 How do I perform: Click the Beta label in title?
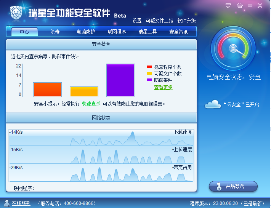tap(120, 16)
